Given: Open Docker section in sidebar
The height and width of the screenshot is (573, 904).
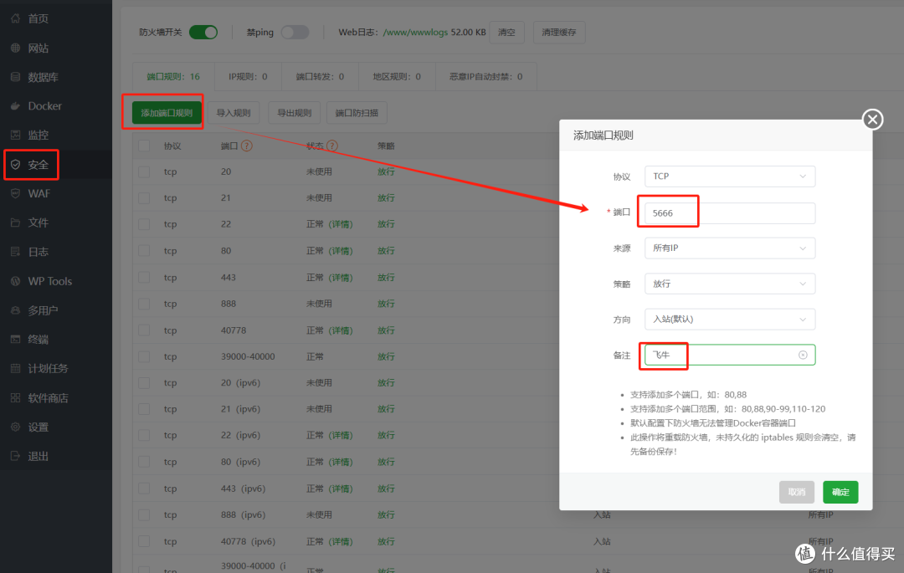Looking at the screenshot, I should click(44, 106).
